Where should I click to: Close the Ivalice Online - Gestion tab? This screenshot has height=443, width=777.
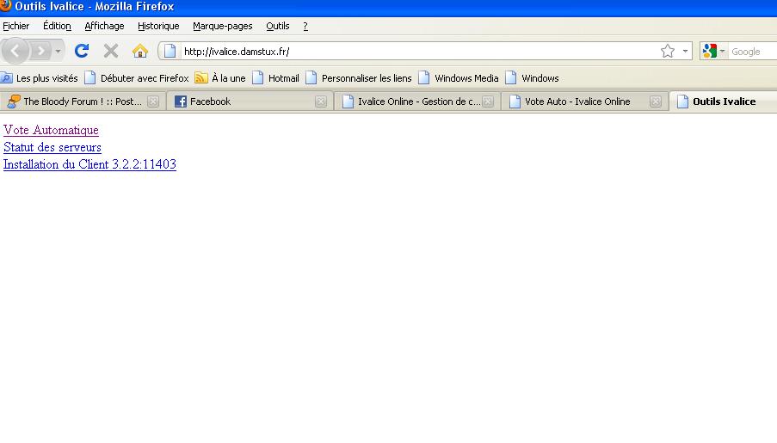click(x=488, y=102)
